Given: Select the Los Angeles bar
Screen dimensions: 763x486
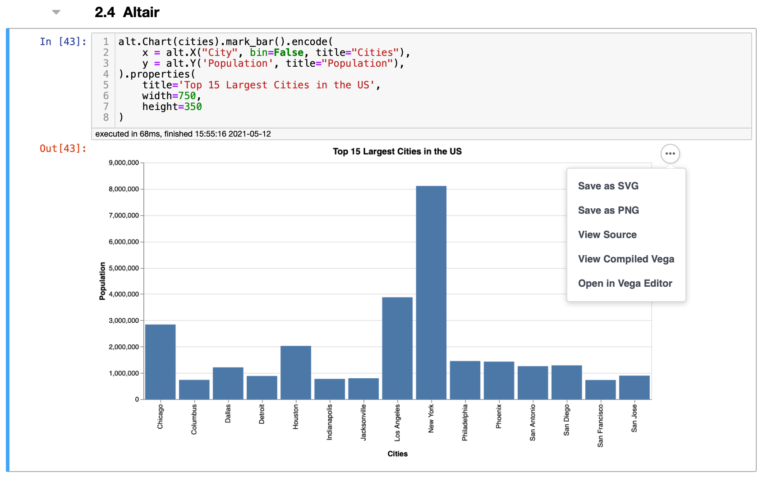Looking at the screenshot, I should tap(397, 348).
